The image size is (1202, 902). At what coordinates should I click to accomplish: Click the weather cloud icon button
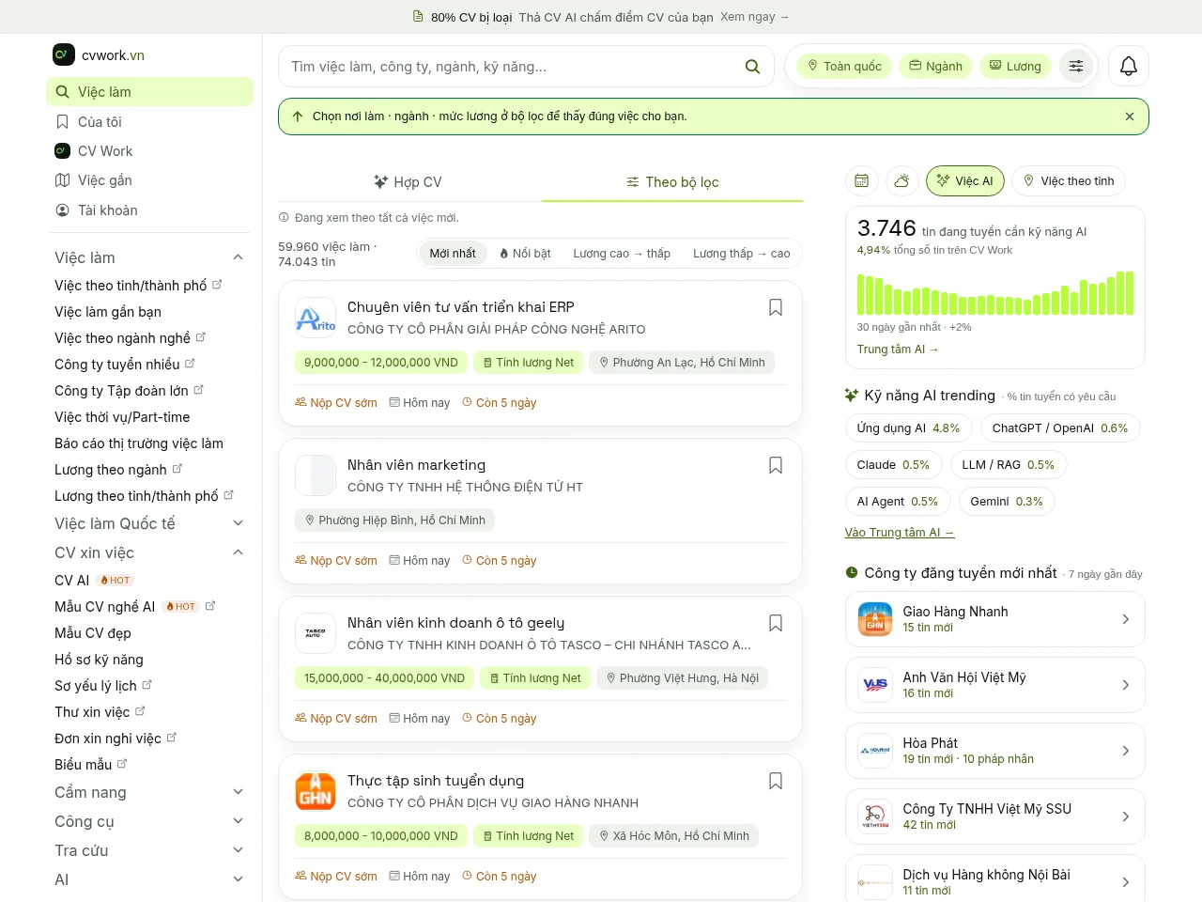click(901, 181)
